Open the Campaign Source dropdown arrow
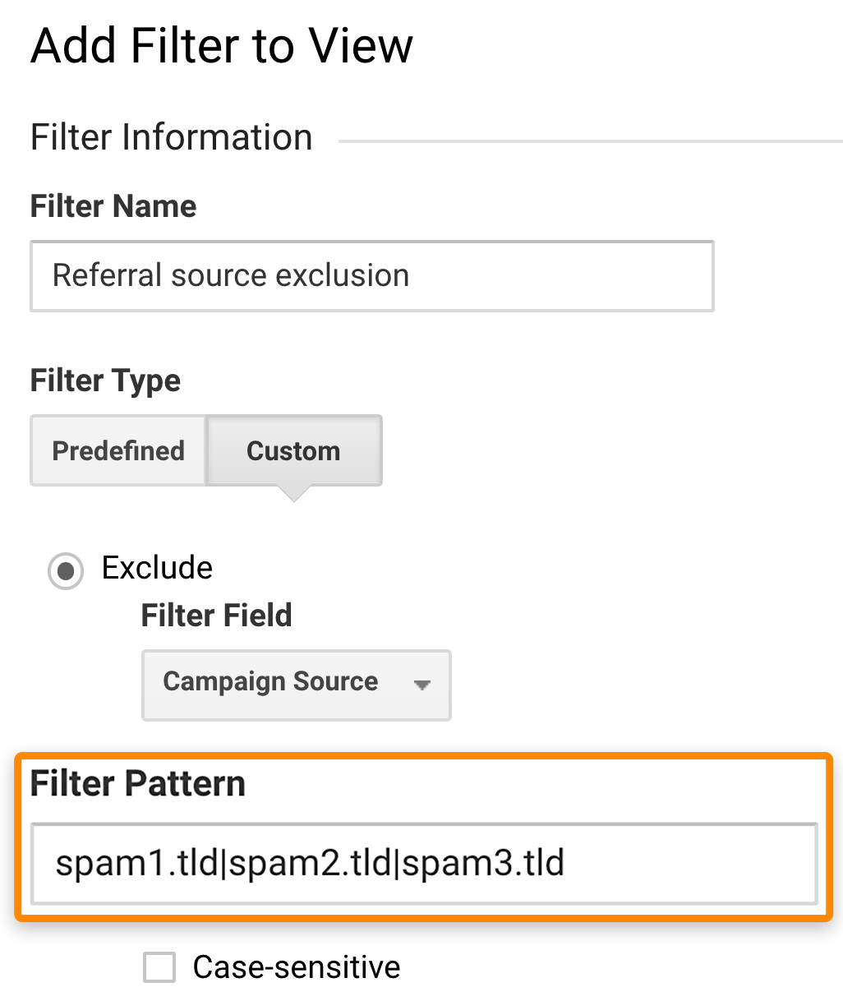Screen dimensions: 843x1001 tap(421, 685)
